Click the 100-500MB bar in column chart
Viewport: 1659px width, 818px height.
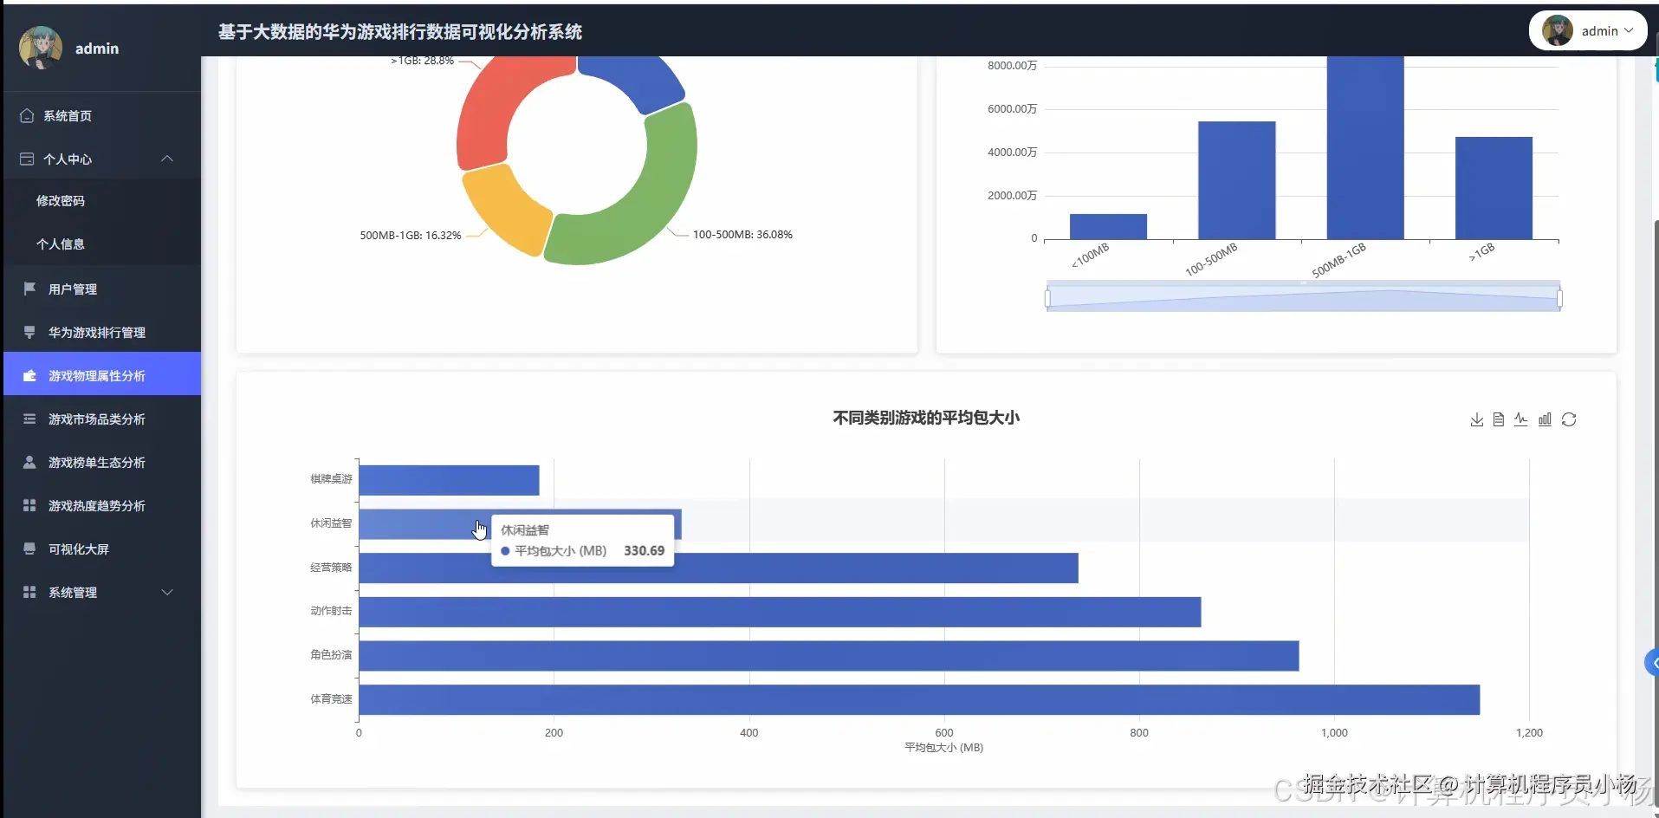(1236, 180)
